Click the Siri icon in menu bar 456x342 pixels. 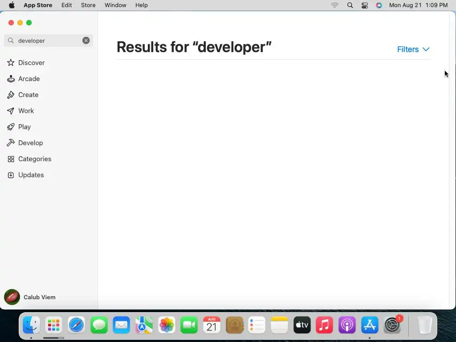click(x=379, y=5)
